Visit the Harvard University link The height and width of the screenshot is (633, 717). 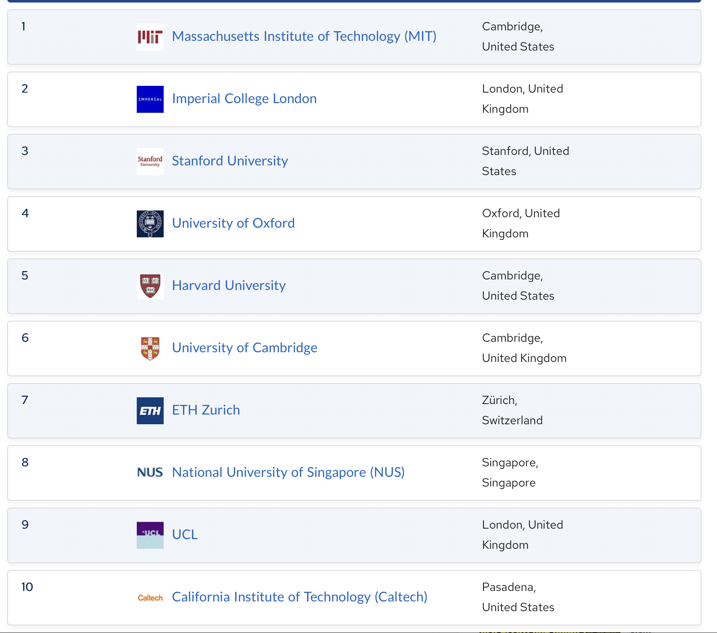(228, 286)
